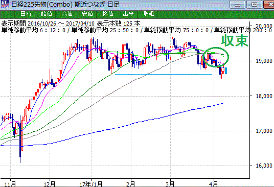Click the window close button

[x=269, y=5]
